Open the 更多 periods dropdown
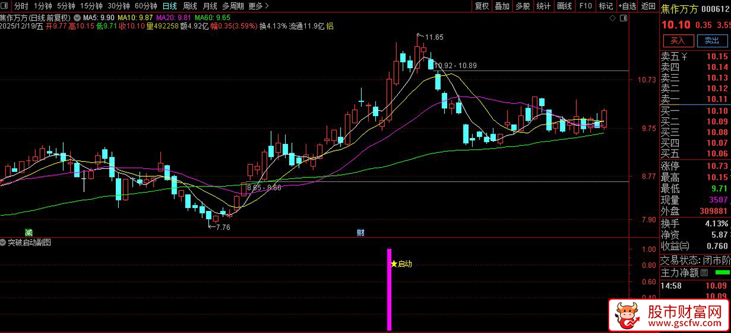731x333 pixels. tap(259, 6)
